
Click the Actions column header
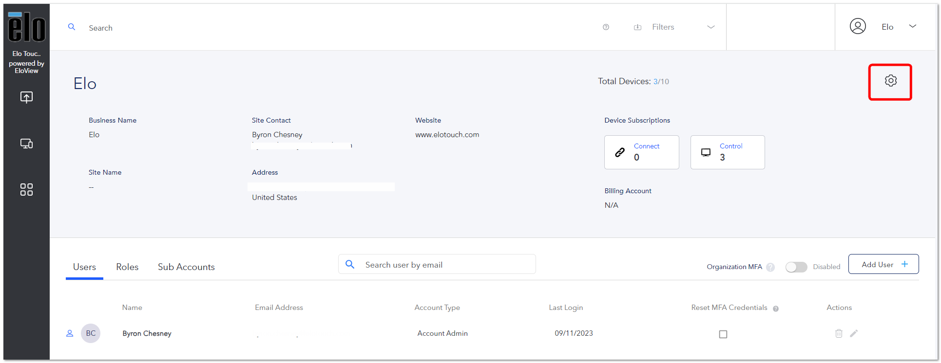839,308
